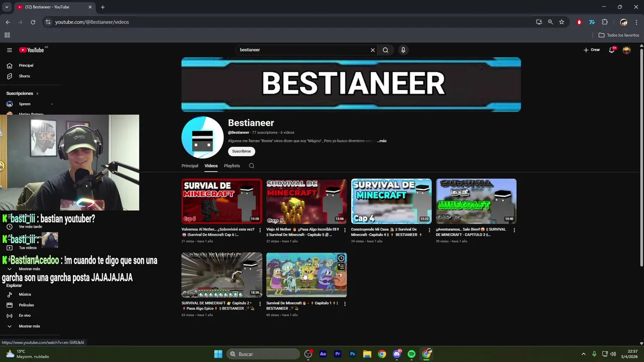Bookmark this page with the star icon
The image size is (644, 362).
[561, 22]
